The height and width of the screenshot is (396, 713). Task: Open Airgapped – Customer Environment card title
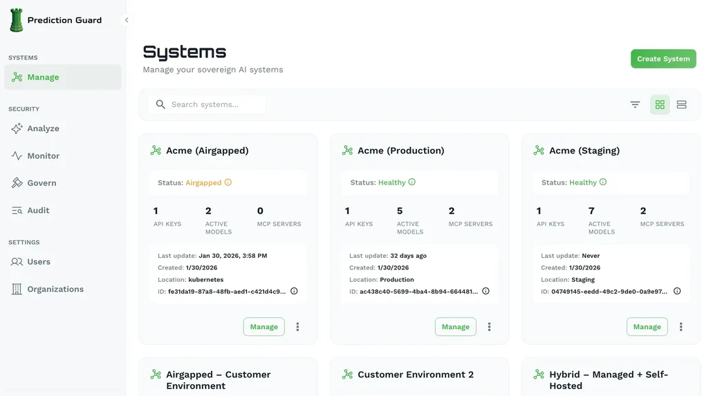tap(219, 380)
